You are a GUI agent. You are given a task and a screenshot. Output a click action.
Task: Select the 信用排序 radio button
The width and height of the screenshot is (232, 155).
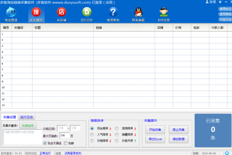pyautogui.click(x=117, y=128)
